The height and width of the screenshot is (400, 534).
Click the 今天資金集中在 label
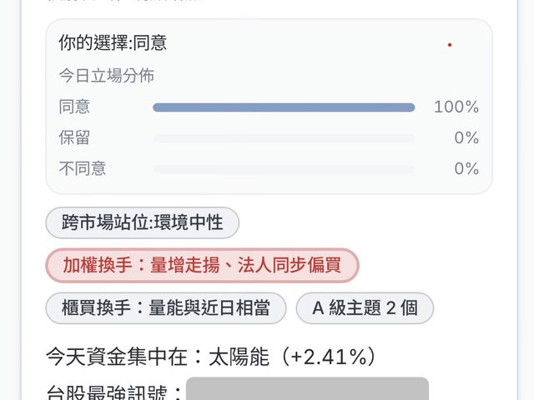(x=117, y=357)
